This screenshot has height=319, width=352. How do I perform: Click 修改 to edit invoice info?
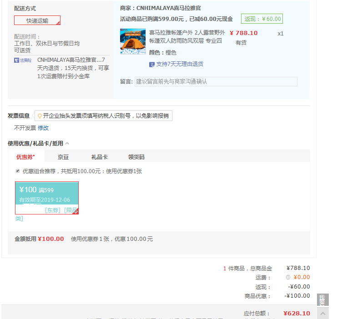(43, 128)
